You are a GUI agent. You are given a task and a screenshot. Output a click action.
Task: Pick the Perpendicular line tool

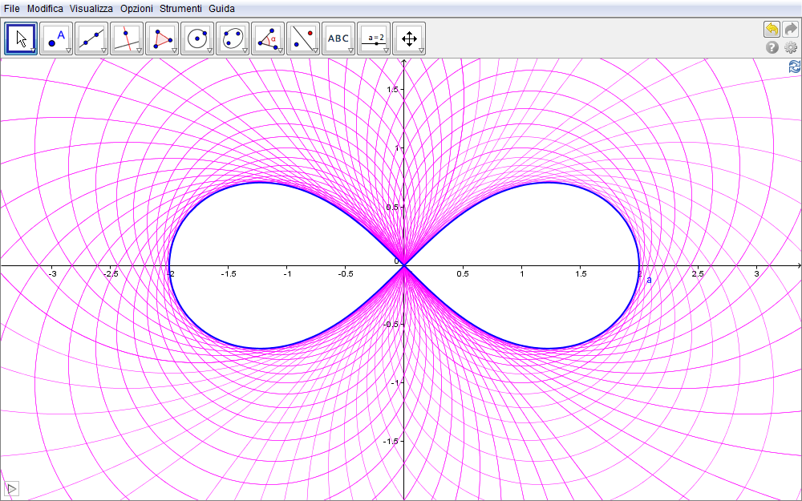pos(127,38)
